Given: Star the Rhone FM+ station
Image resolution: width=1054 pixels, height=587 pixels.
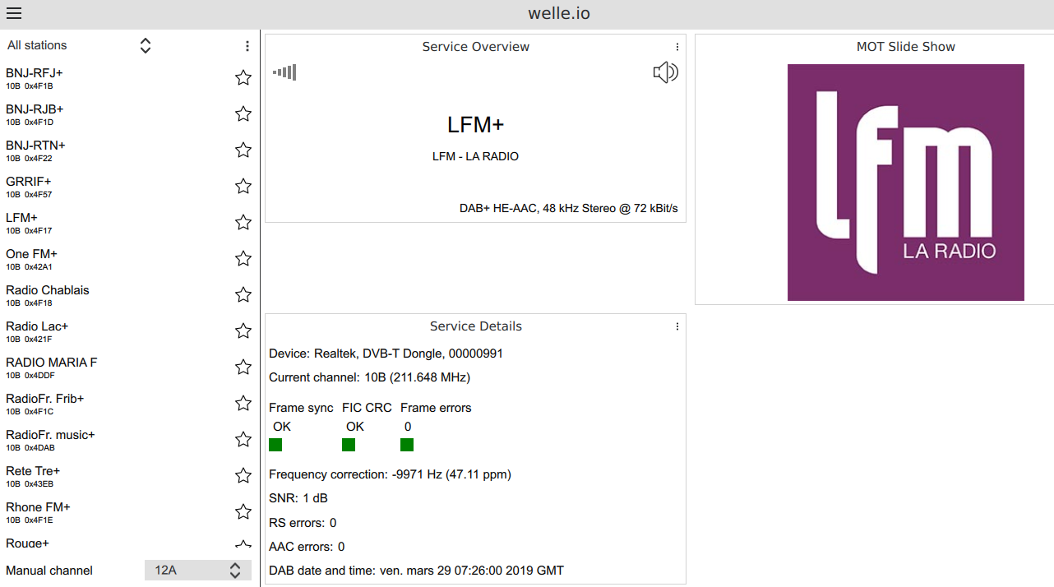Looking at the screenshot, I should click(x=243, y=512).
